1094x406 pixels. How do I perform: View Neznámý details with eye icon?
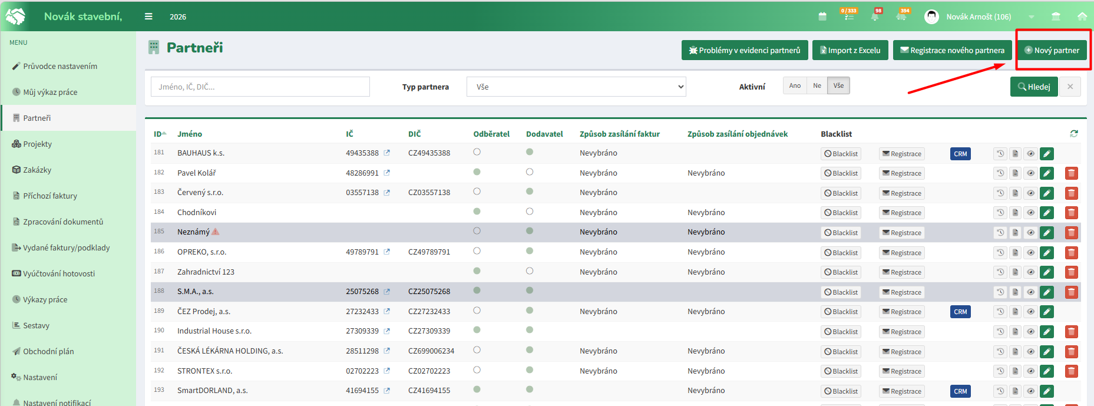tap(1030, 233)
